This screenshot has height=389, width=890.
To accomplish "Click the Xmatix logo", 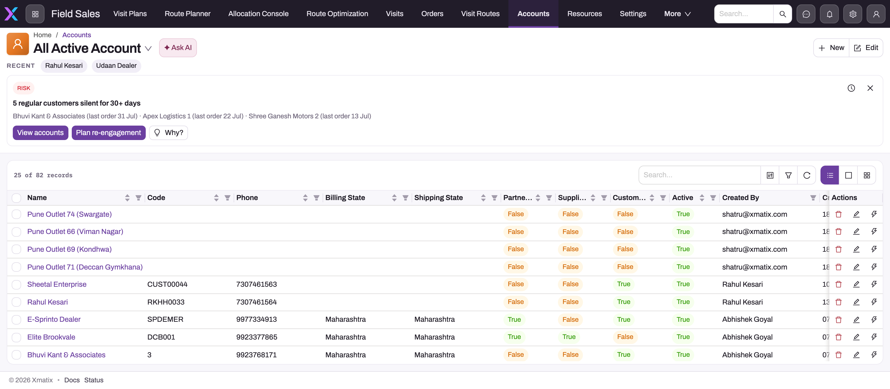I will (11, 14).
